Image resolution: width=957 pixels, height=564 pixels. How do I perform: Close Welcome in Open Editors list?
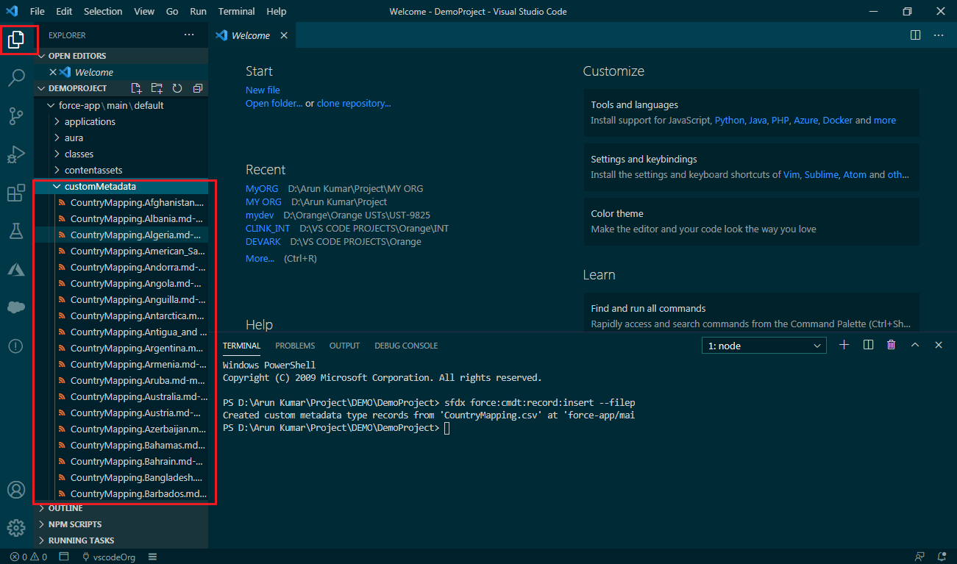pyautogui.click(x=53, y=72)
